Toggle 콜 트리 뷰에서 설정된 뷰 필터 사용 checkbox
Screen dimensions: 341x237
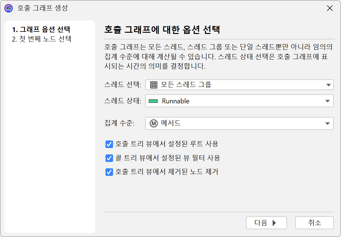point(109,158)
